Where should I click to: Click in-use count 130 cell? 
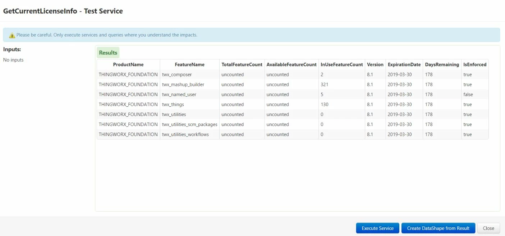(x=342, y=105)
